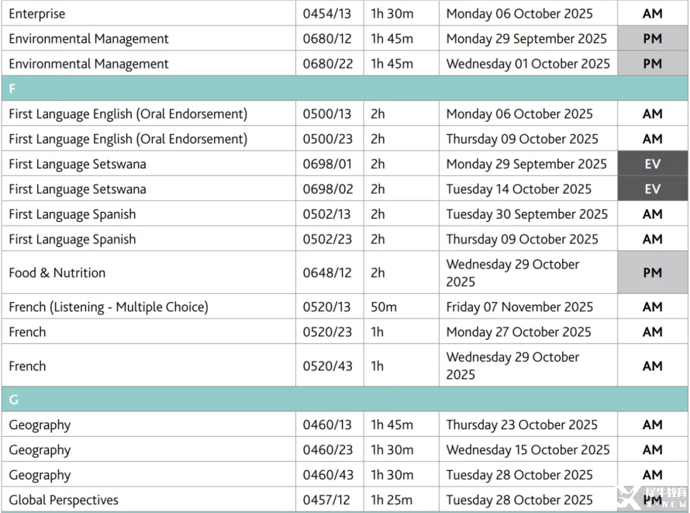Select the F section header row
Viewport: 690px width, 513px height.
point(345,88)
